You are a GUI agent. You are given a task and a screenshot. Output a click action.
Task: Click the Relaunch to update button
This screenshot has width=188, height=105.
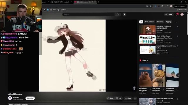pos(179,6)
